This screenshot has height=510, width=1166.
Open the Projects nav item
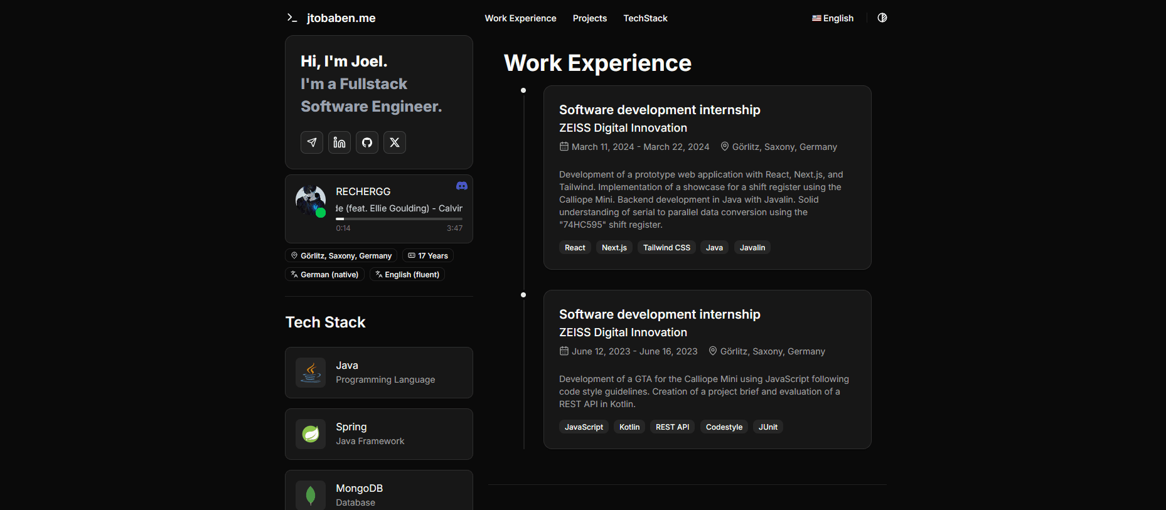pos(589,18)
